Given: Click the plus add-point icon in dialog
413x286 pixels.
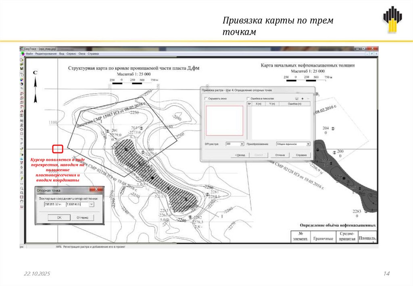Looking at the screenshot, I should (302, 99).
